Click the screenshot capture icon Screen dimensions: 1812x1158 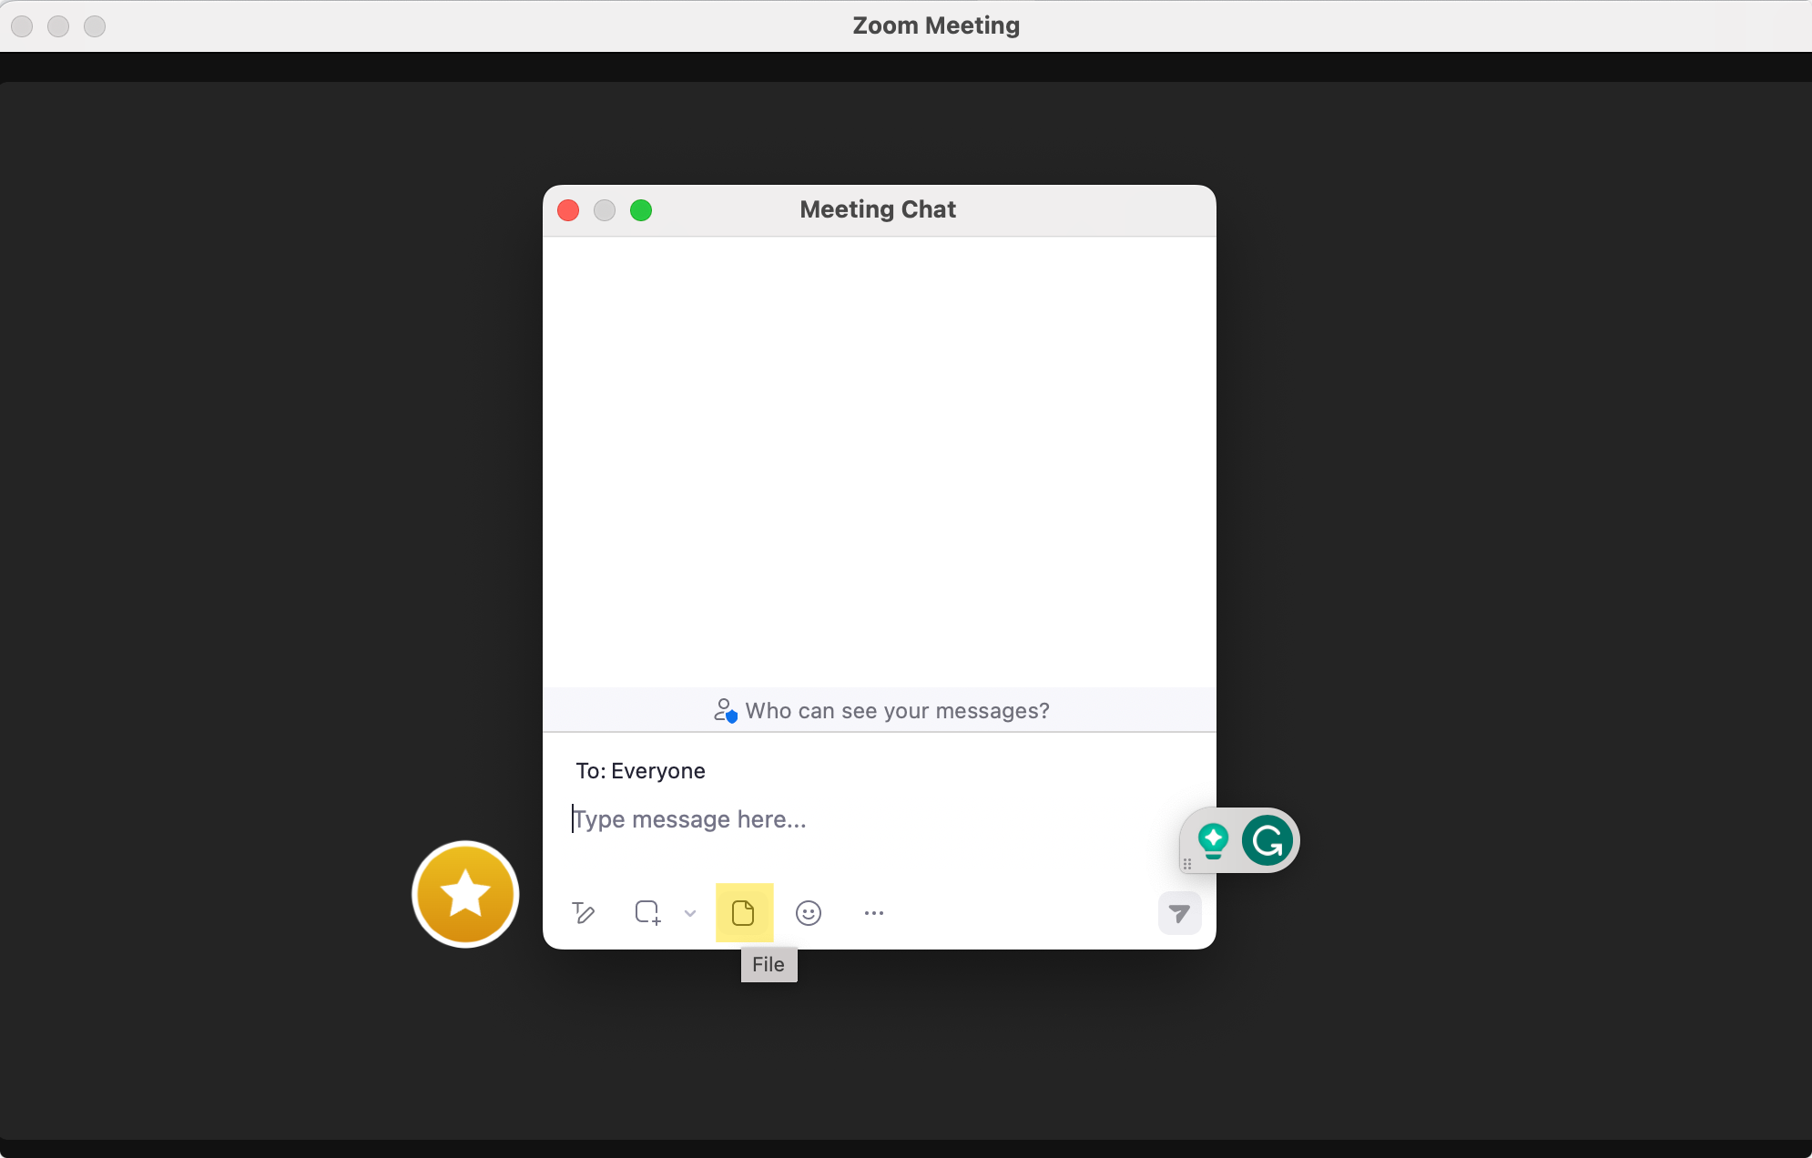[x=647, y=912]
